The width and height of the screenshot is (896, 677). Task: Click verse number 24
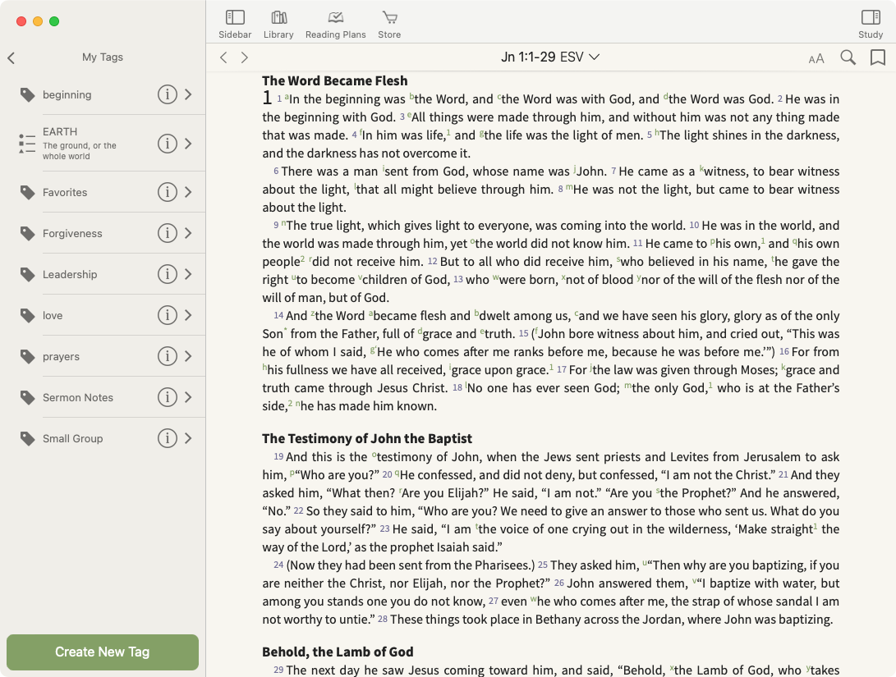tap(278, 565)
